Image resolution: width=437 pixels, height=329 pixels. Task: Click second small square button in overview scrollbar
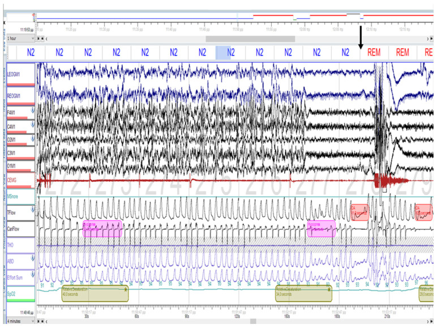pyautogui.click(x=42, y=39)
